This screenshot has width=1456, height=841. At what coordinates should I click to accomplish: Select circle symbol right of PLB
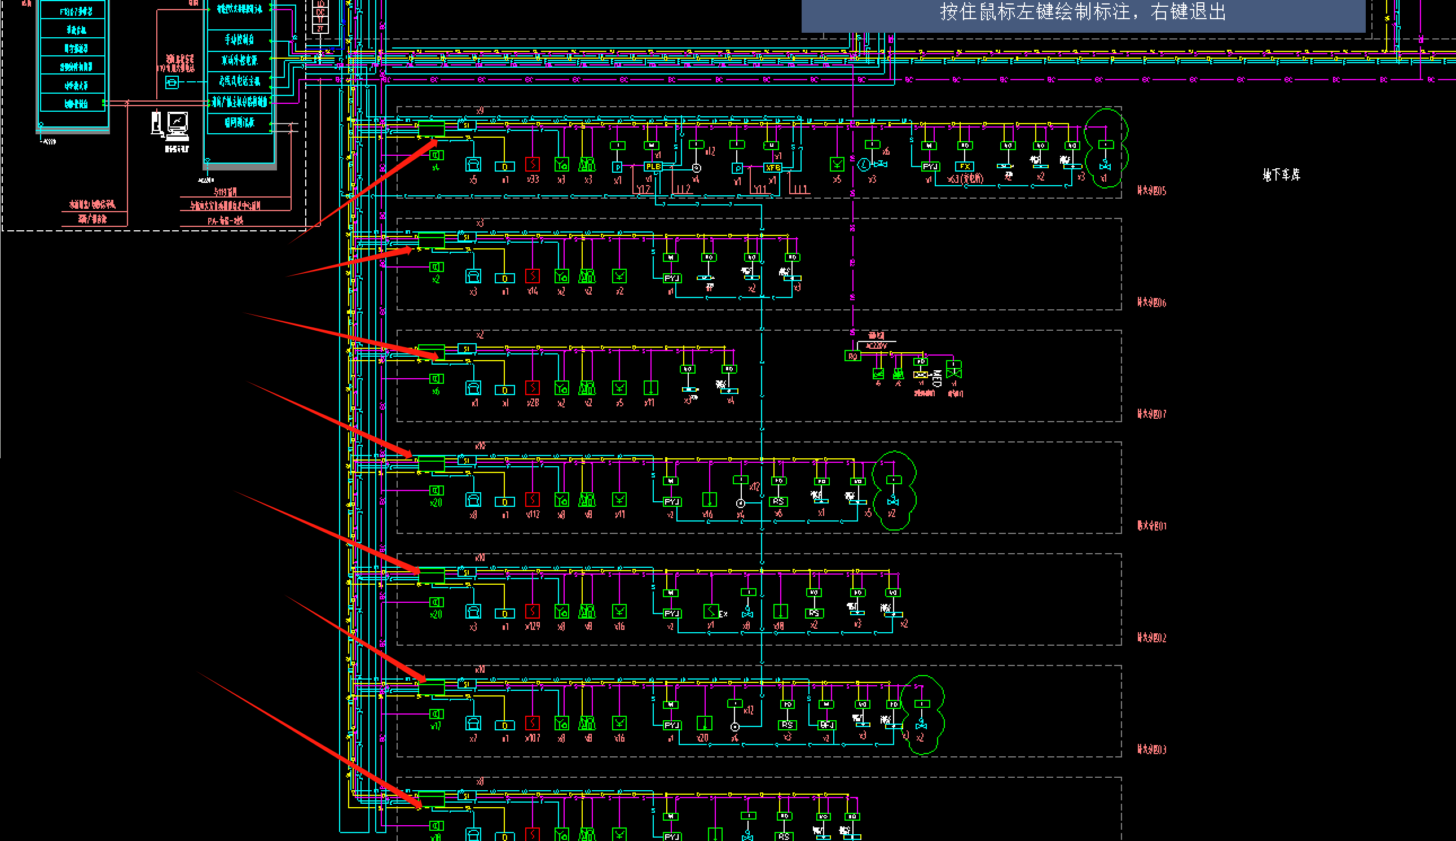697,169
